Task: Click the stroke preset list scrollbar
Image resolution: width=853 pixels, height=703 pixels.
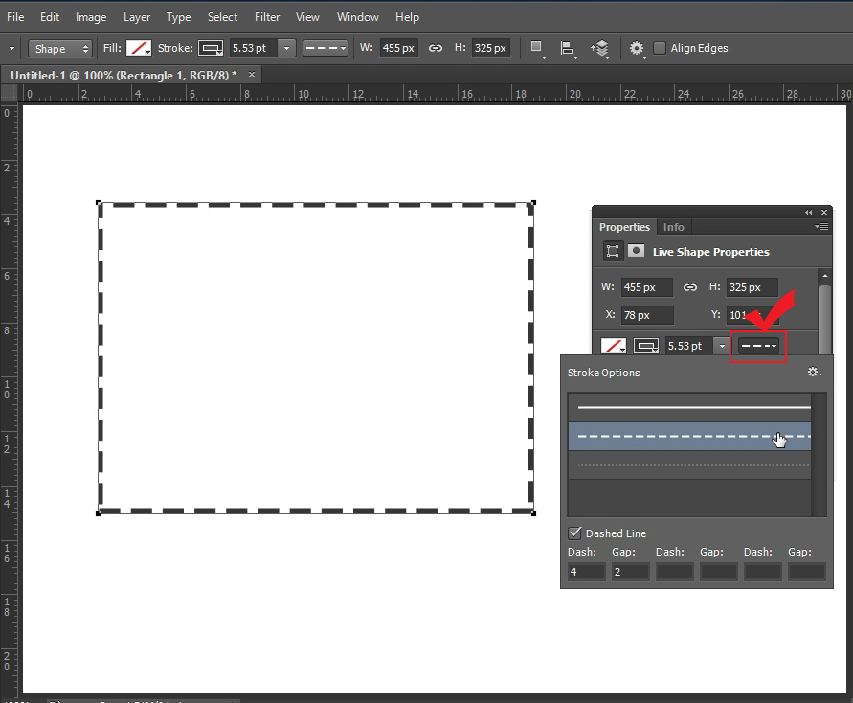Action: pyautogui.click(x=819, y=454)
